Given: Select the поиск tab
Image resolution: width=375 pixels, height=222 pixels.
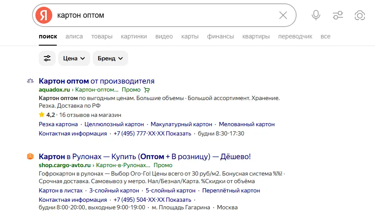Looking at the screenshot, I should click(x=48, y=36).
